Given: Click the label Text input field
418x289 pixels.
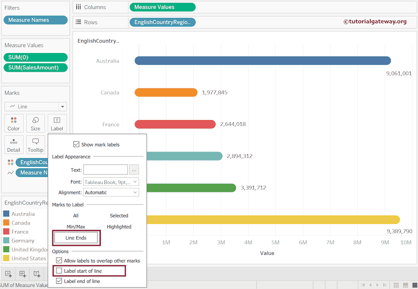Looking at the screenshot, I should point(106,170).
